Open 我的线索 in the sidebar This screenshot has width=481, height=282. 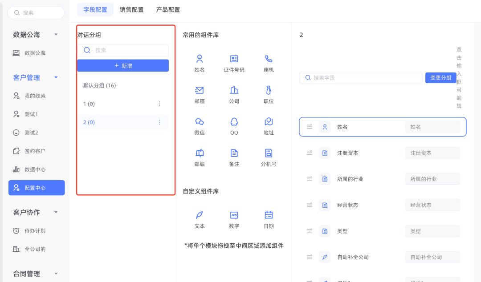35,96
